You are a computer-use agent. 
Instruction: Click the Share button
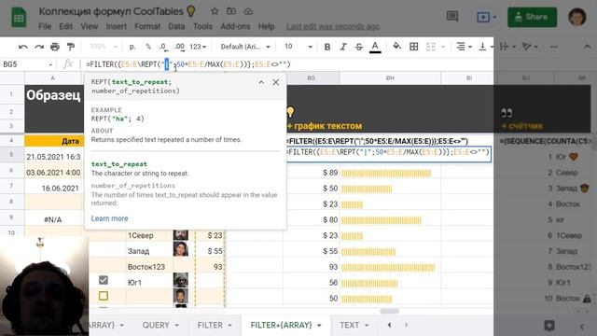[532, 17]
